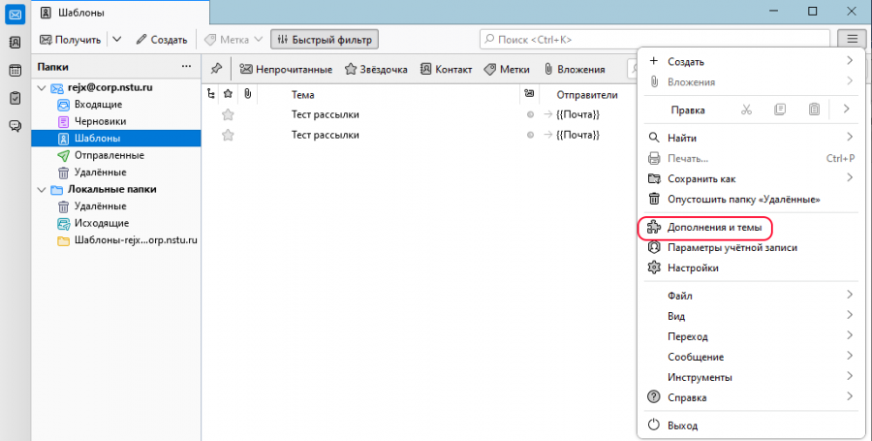This screenshot has width=872, height=441.
Task: Collapse the rejx@corp.nstu.ru account tree
Action: [42, 88]
